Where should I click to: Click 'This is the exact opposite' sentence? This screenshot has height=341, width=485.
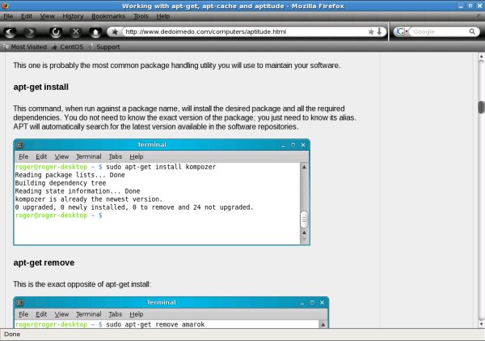[x=82, y=284]
